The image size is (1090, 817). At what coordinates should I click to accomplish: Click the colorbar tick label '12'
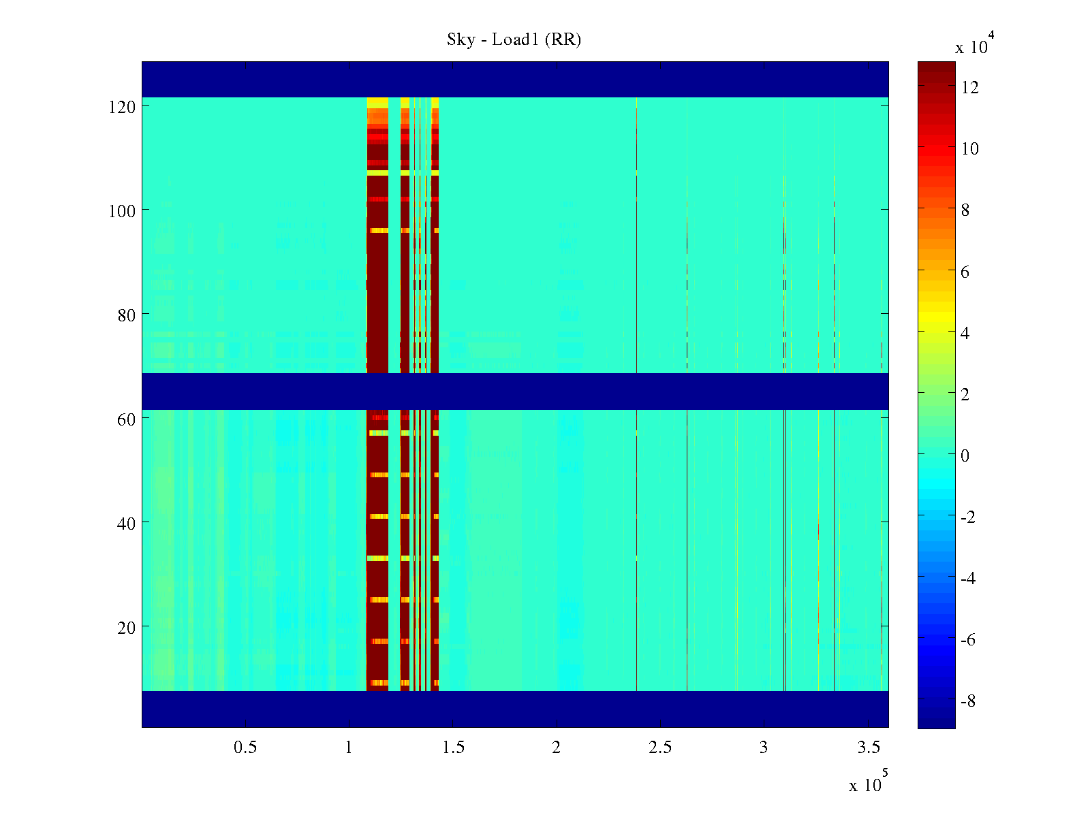(x=970, y=88)
